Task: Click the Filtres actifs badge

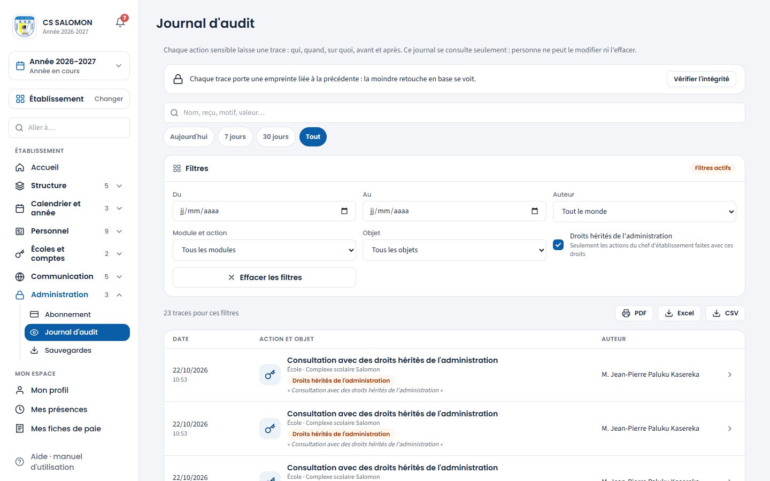Action: [713, 168]
